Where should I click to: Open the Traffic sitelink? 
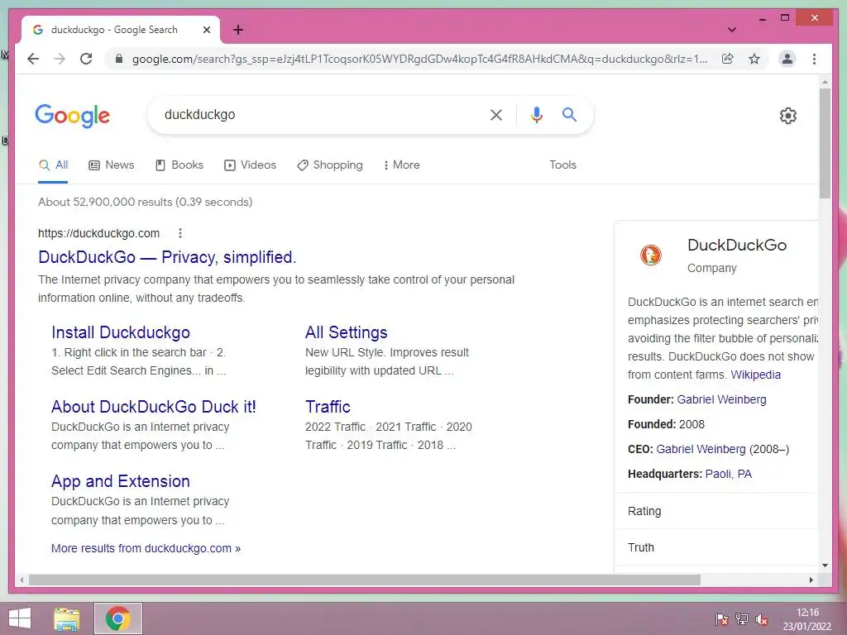click(x=328, y=407)
